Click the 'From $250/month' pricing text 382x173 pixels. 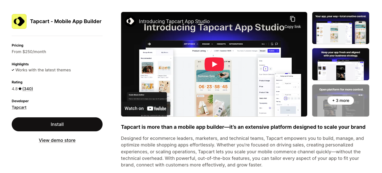(29, 52)
